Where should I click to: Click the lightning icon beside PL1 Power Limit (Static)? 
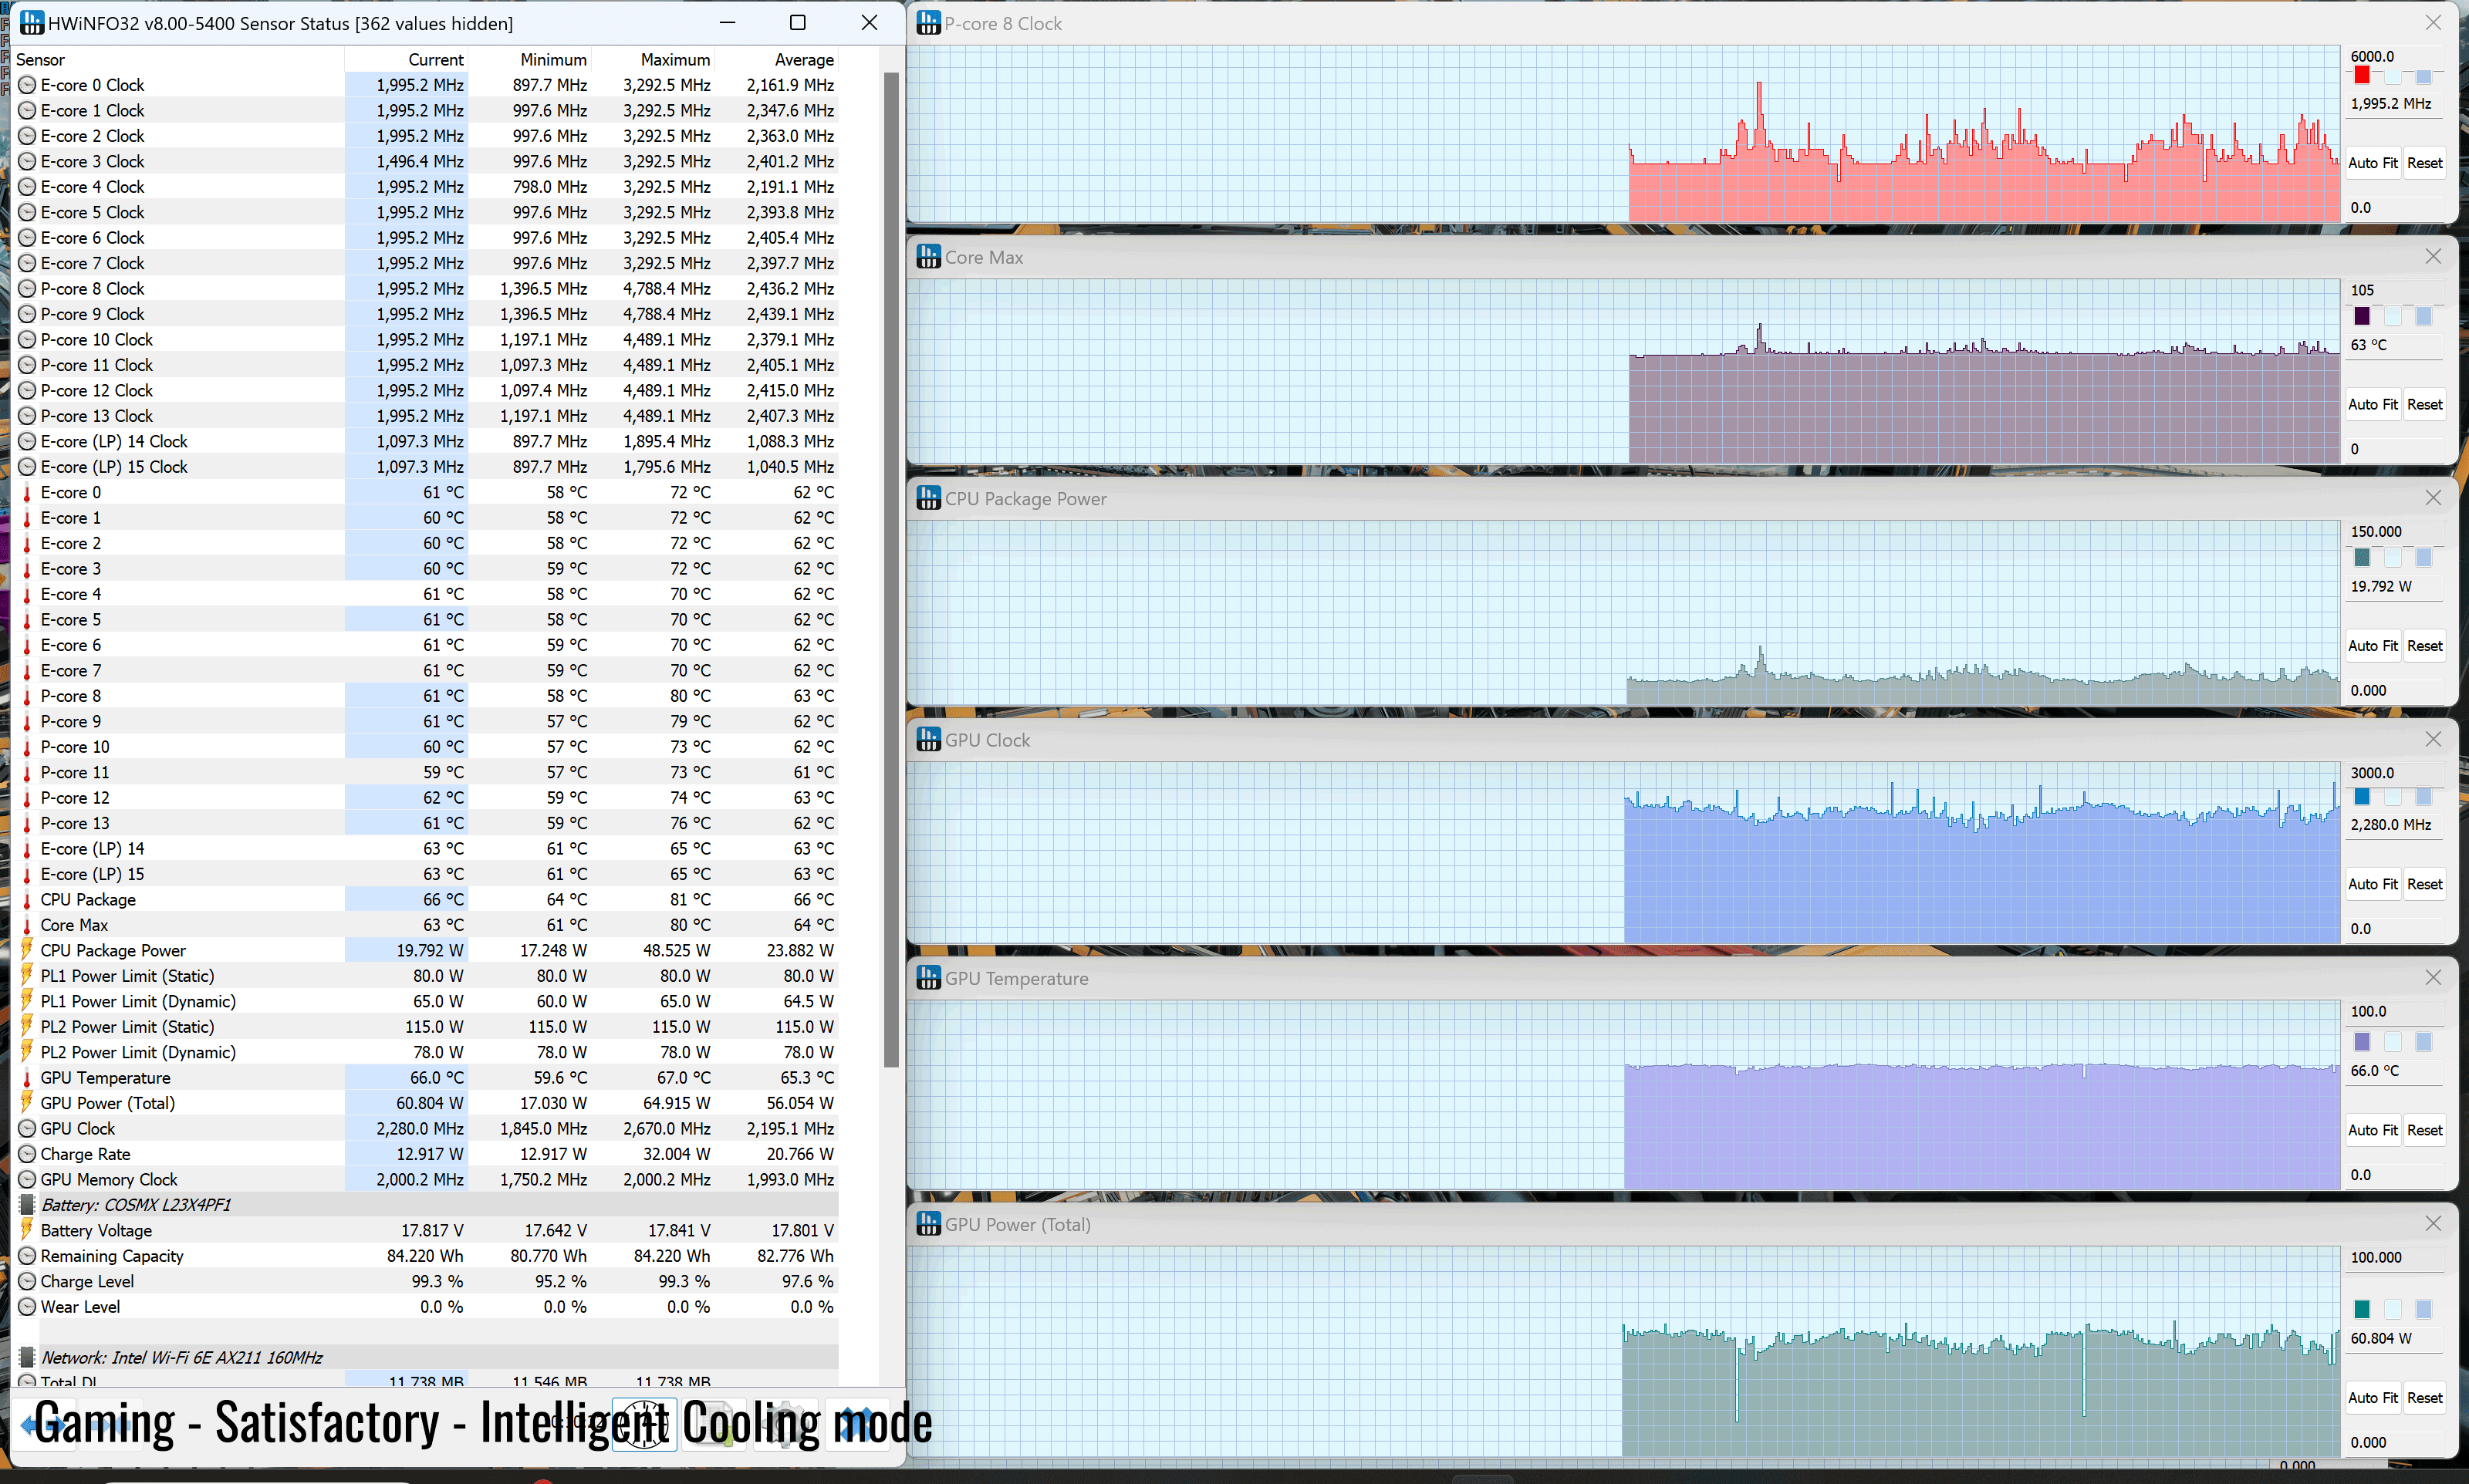pyautogui.click(x=27, y=976)
